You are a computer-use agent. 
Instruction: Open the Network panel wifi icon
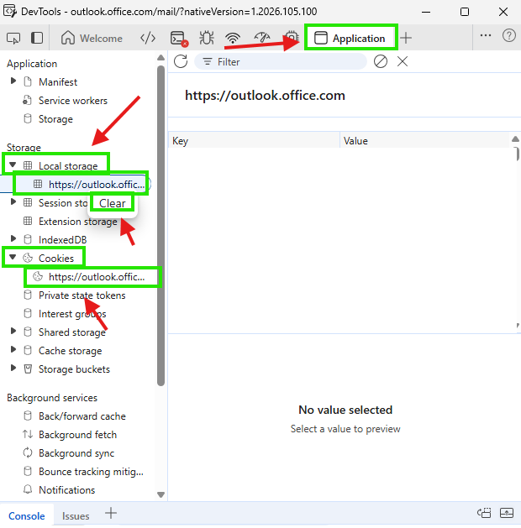tap(233, 38)
